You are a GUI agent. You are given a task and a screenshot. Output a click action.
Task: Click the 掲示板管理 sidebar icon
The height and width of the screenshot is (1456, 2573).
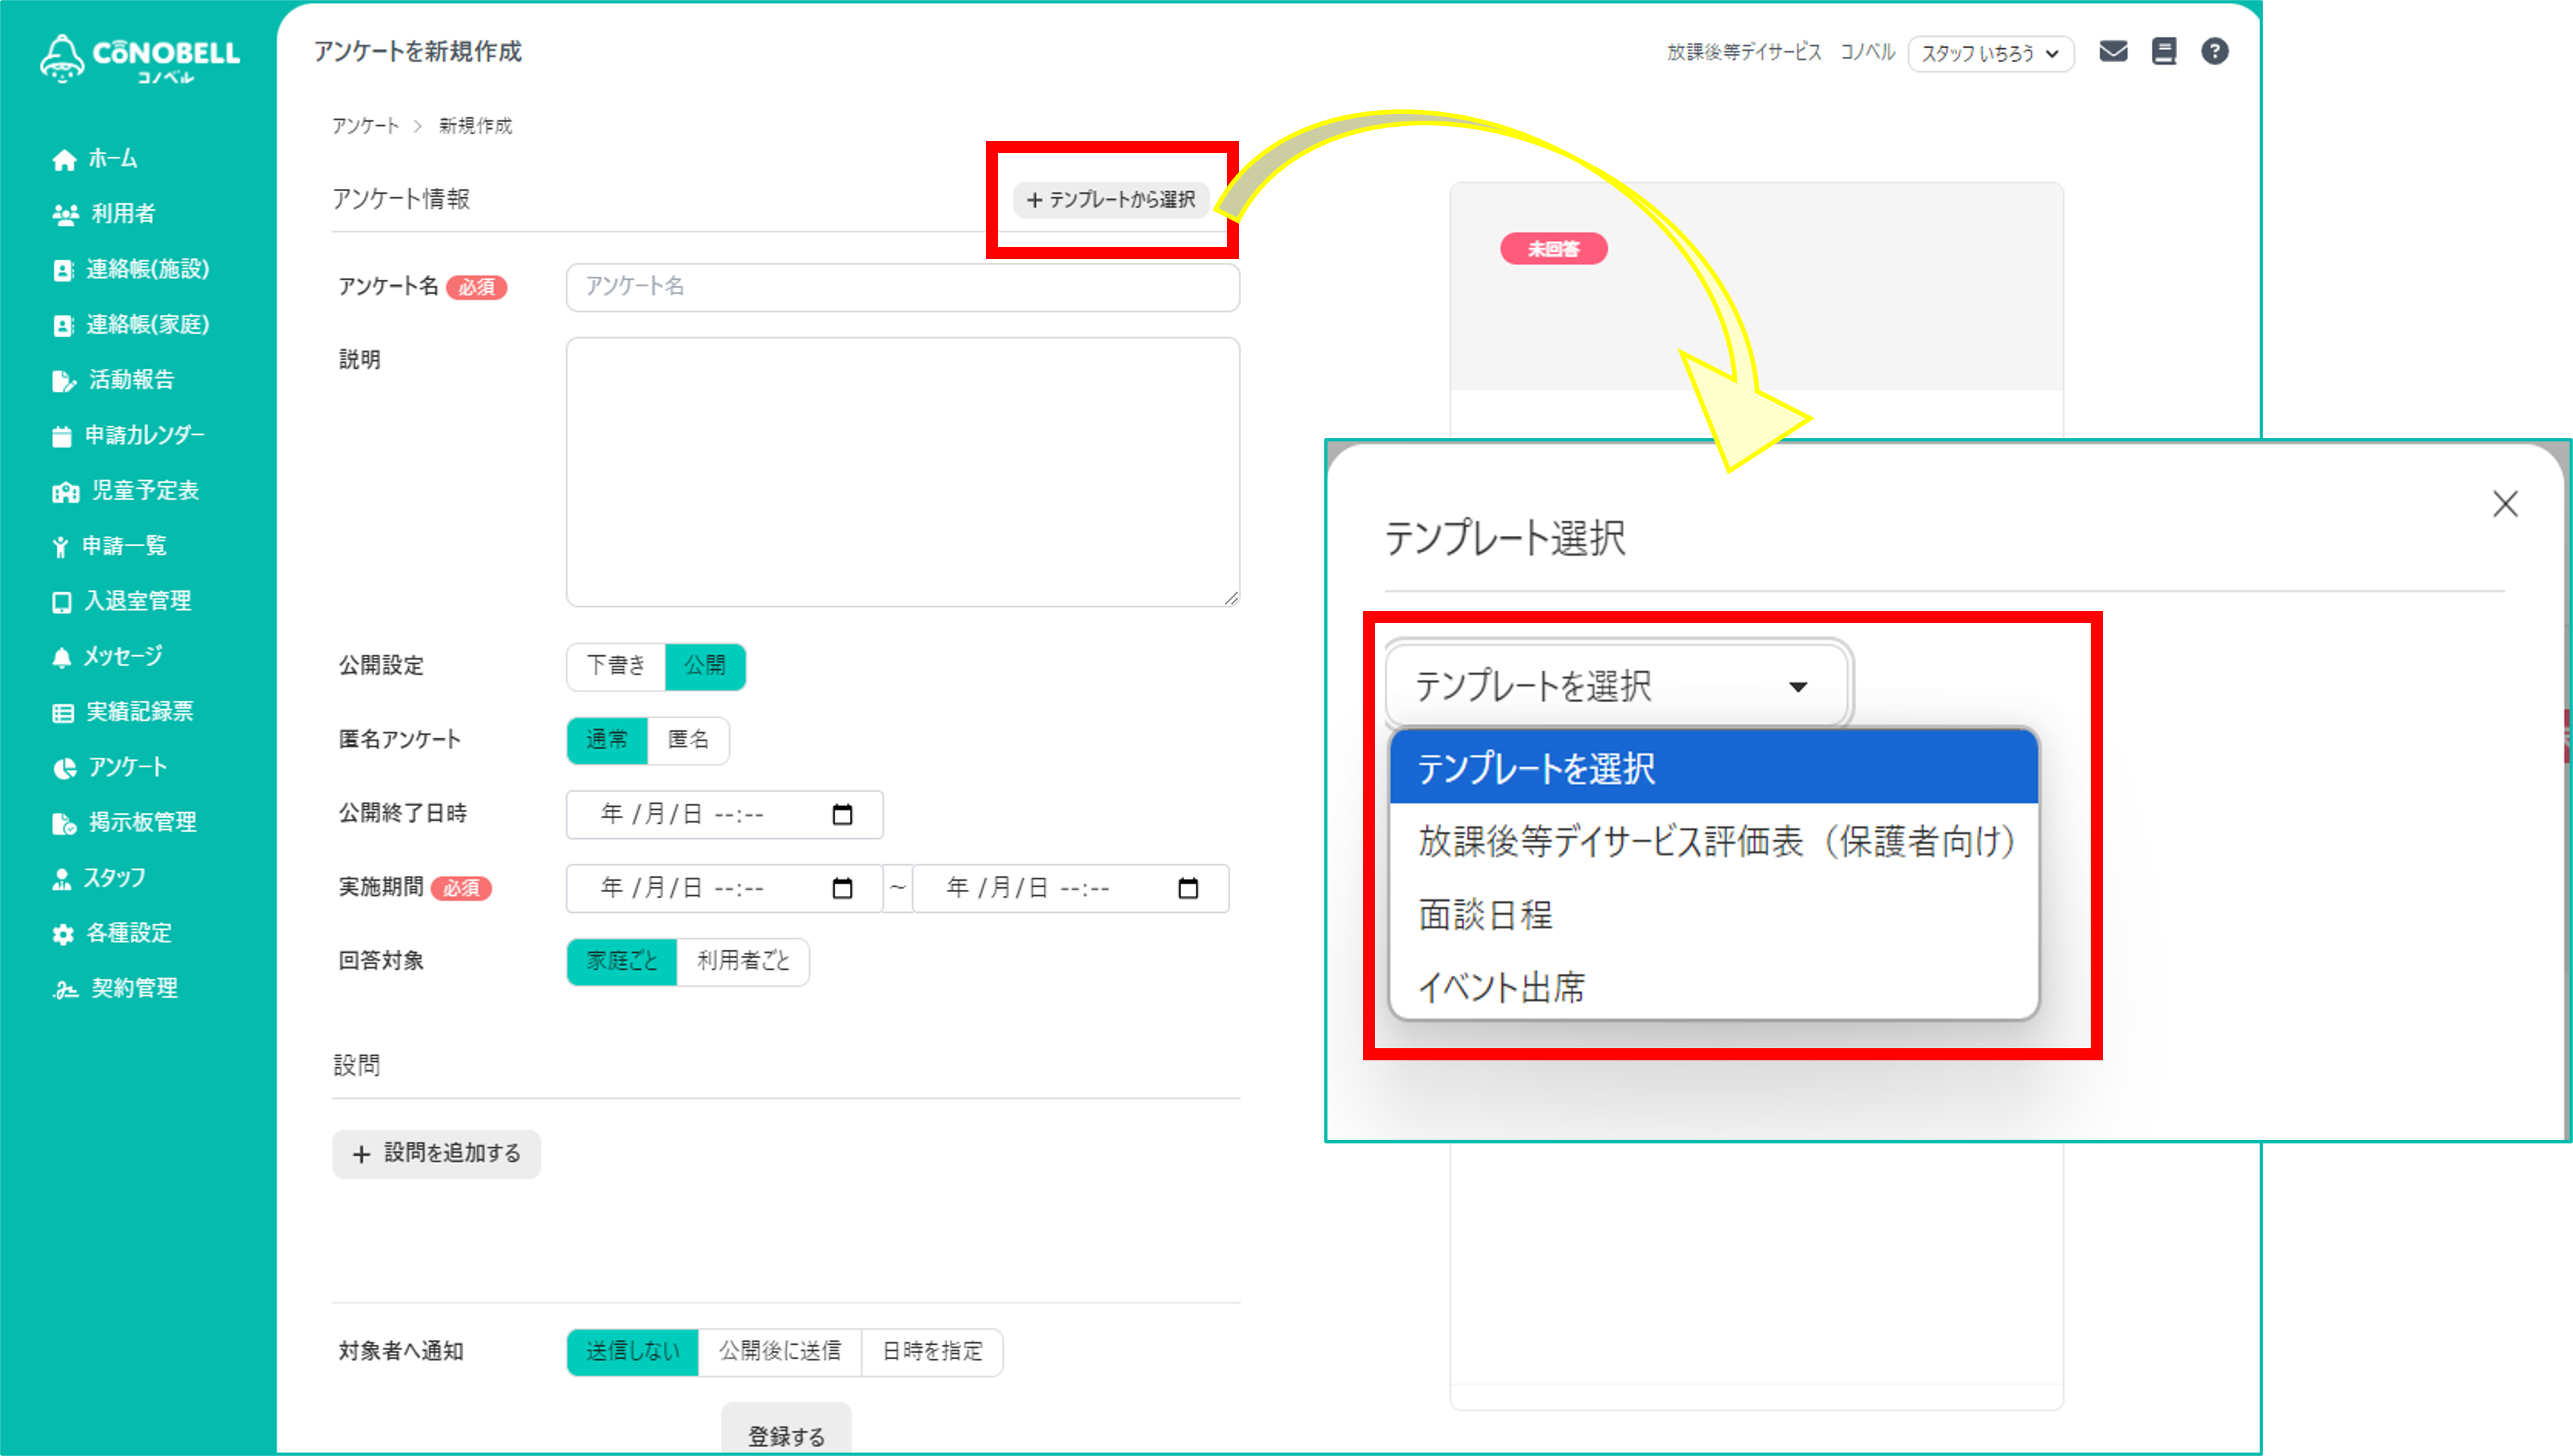click(x=64, y=823)
